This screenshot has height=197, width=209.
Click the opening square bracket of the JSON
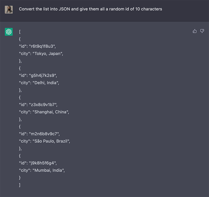click(x=20, y=32)
